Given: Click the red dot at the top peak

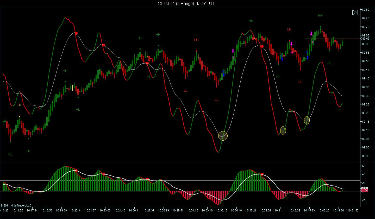Looking at the screenshot, I should (76, 33).
